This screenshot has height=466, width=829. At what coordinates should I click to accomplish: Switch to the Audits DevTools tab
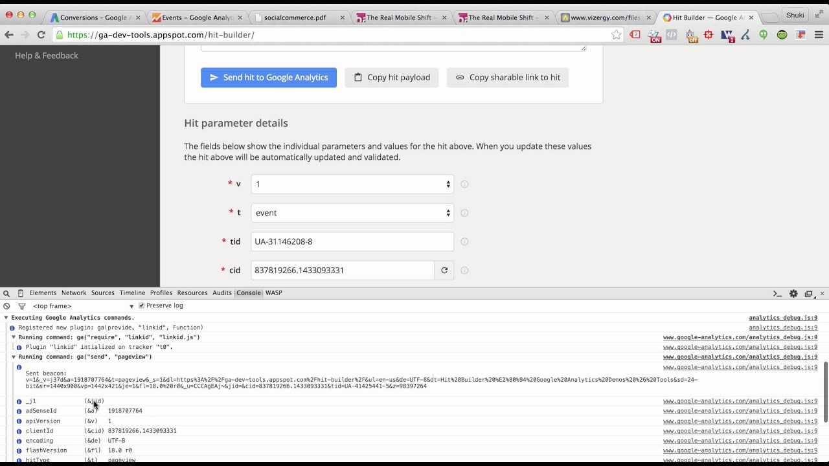(221, 293)
